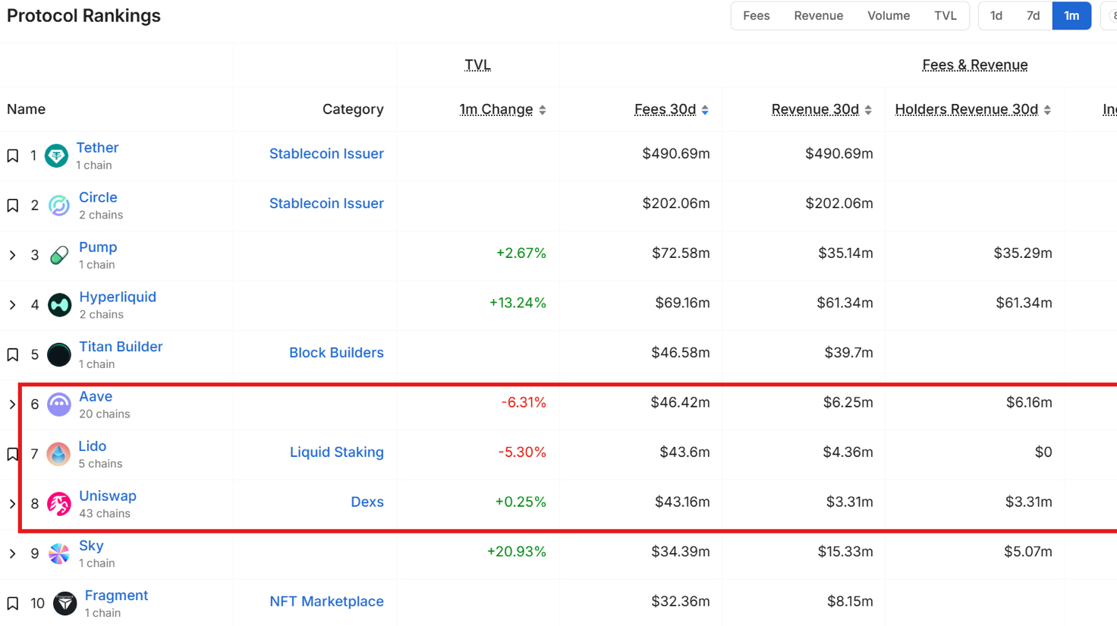
Task: Open the Circle protocol link
Action: [x=98, y=197]
